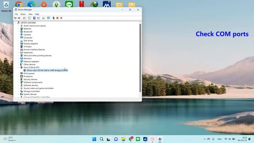Screen dimensions: 254x143
Task: Open the weather widget showing 27°C
Action: pos(10,139)
